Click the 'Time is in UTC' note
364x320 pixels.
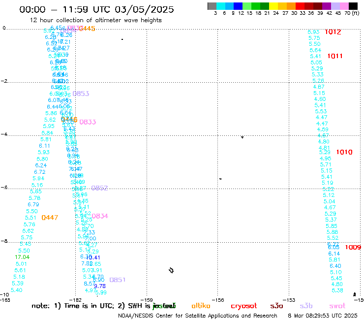tap(89, 306)
